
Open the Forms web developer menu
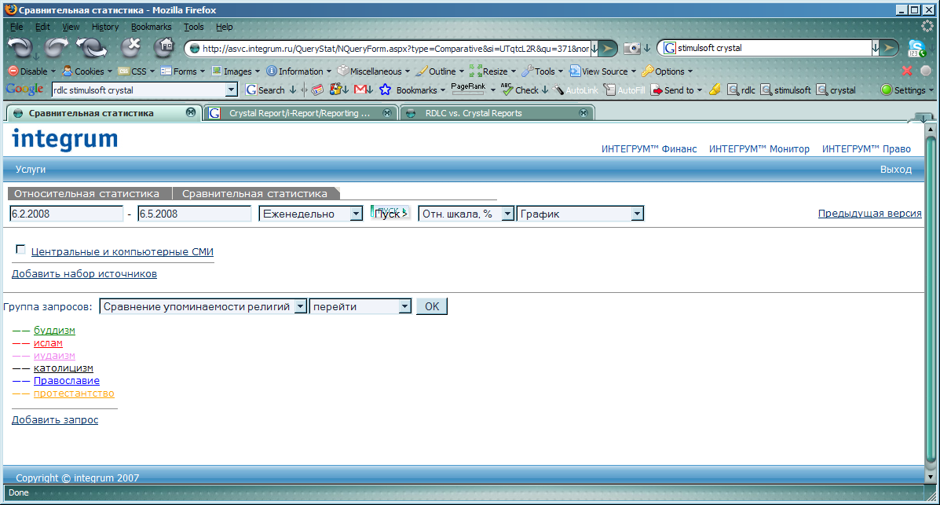(182, 71)
